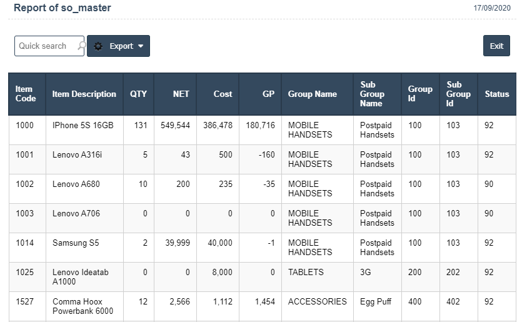Click the magnifier icon in Quick search

tap(81, 46)
